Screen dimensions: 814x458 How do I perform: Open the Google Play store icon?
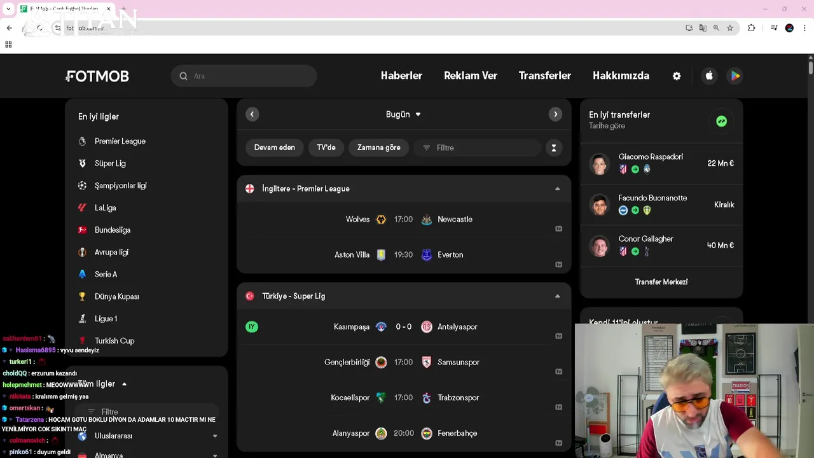click(735, 76)
